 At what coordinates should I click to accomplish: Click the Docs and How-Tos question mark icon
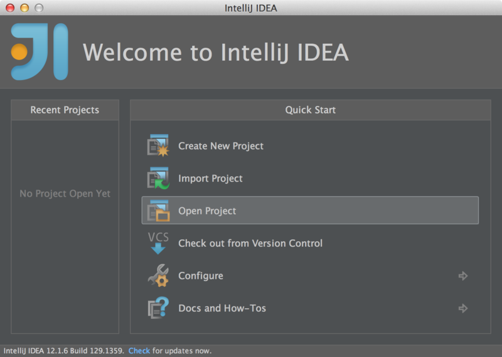click(158, 308)
